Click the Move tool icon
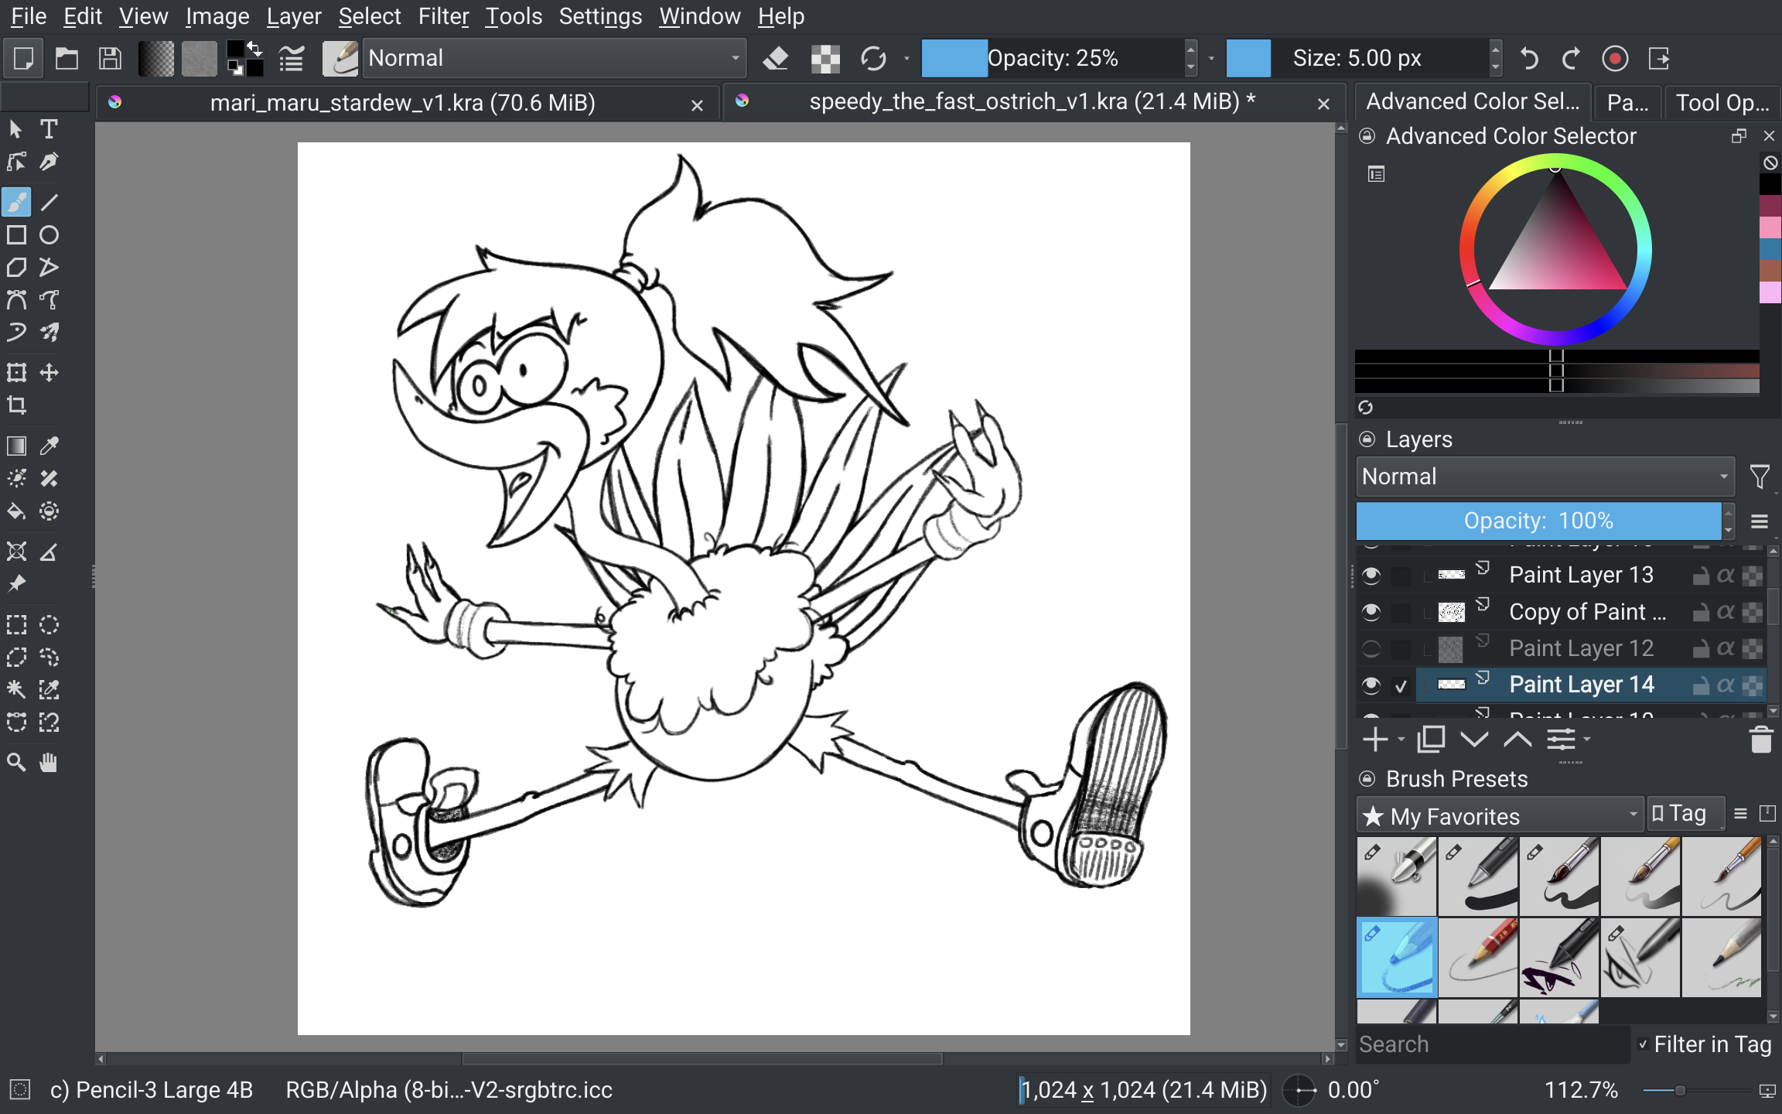1782x1114 pixels. [x=49, y=373]
